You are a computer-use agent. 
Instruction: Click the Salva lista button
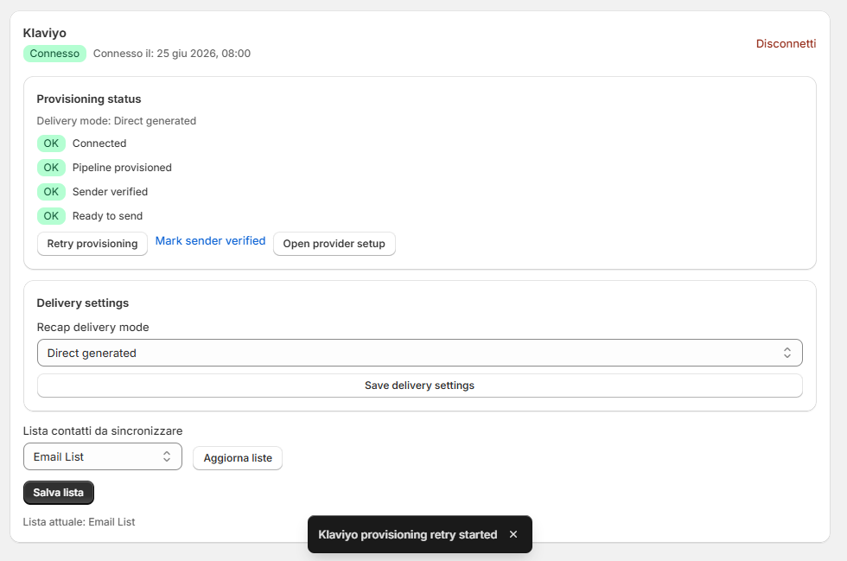click(x=59, y=493)
